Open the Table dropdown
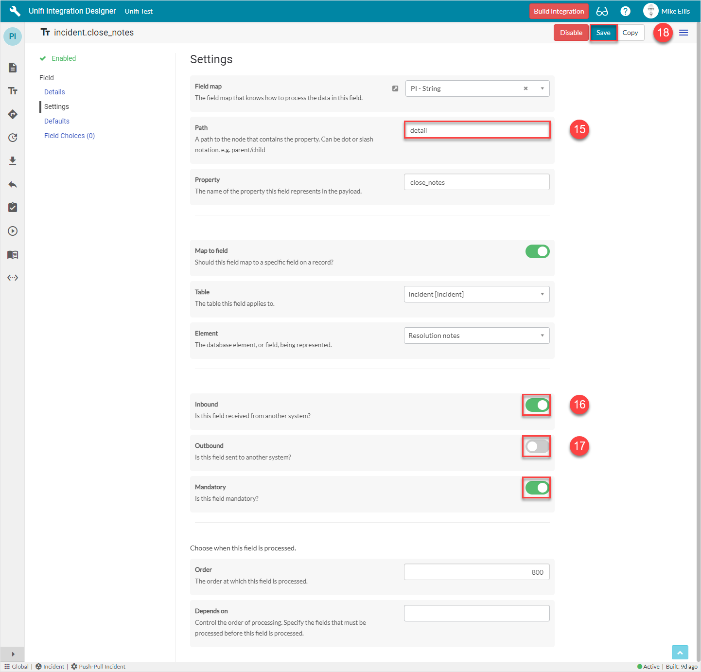 click(542, 294)
